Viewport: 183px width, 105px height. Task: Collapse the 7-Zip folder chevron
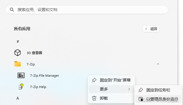tap(158, 64)
